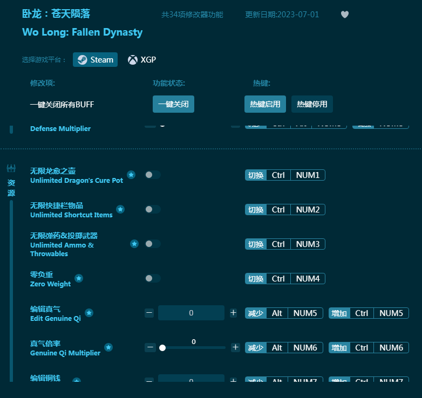This screenshot has height=398, width=422.
Task: Click NUM6 key of Genuine Qi Multiplier increase hotkey
Action: pyautogui.click(x=391, y=348)
